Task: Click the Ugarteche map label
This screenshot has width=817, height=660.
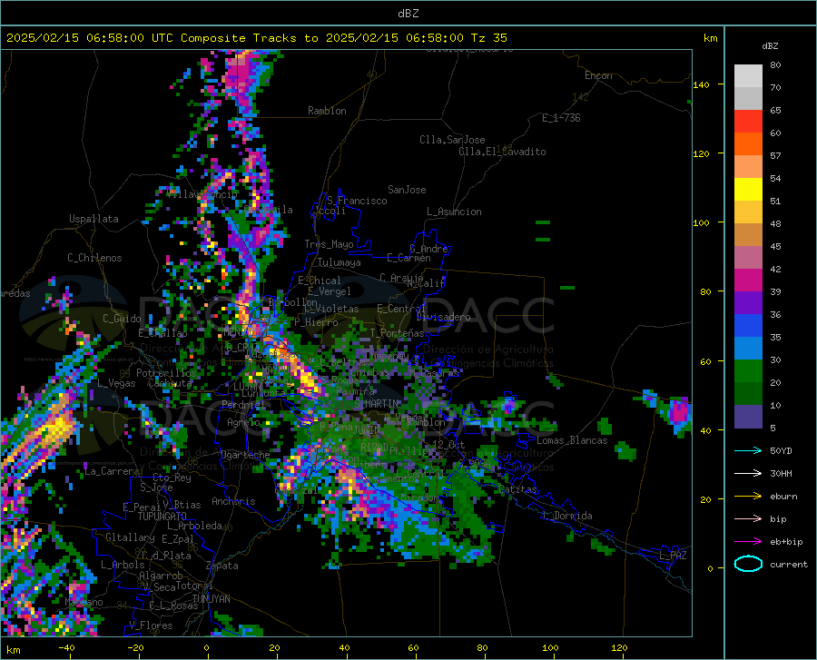Action: point(245,455)
